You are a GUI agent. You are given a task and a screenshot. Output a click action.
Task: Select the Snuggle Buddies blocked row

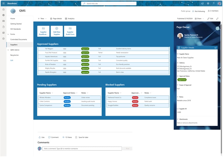coord(138,105)
